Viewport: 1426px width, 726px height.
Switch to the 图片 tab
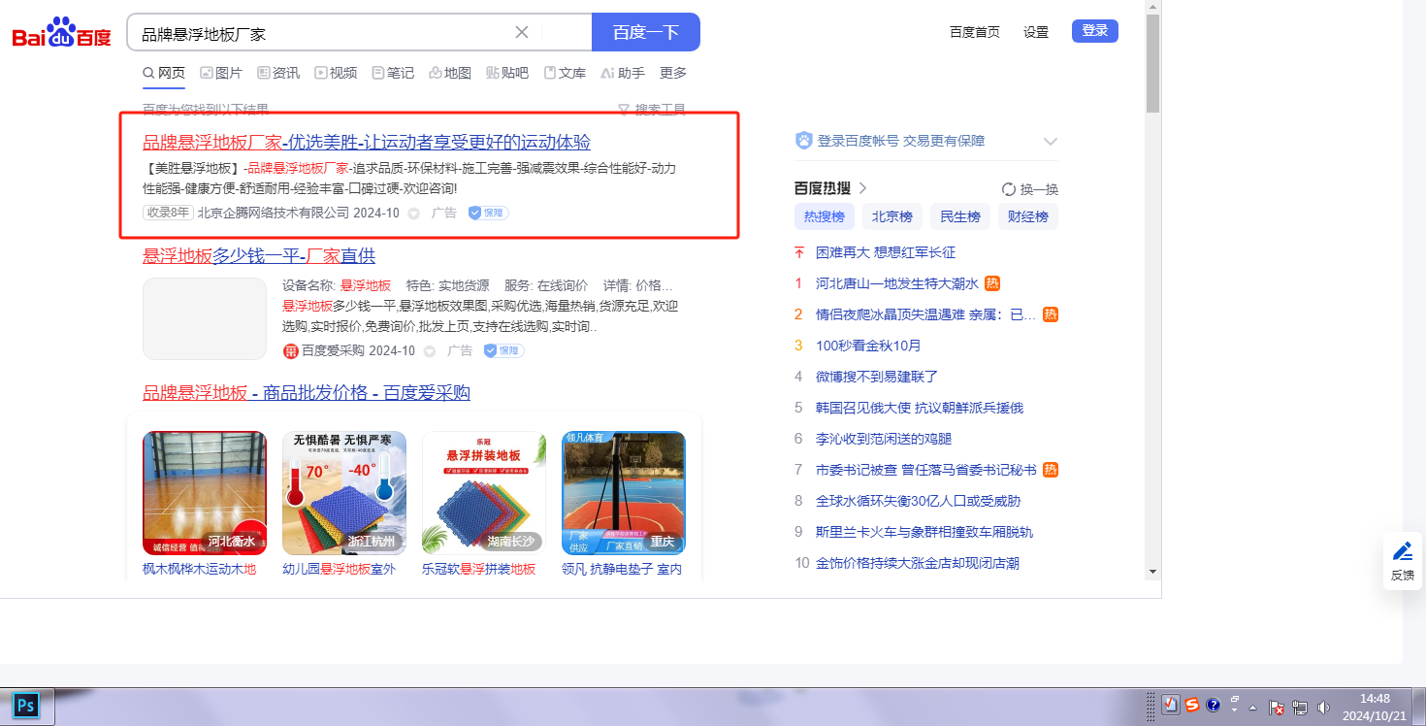tap(221, 73)
